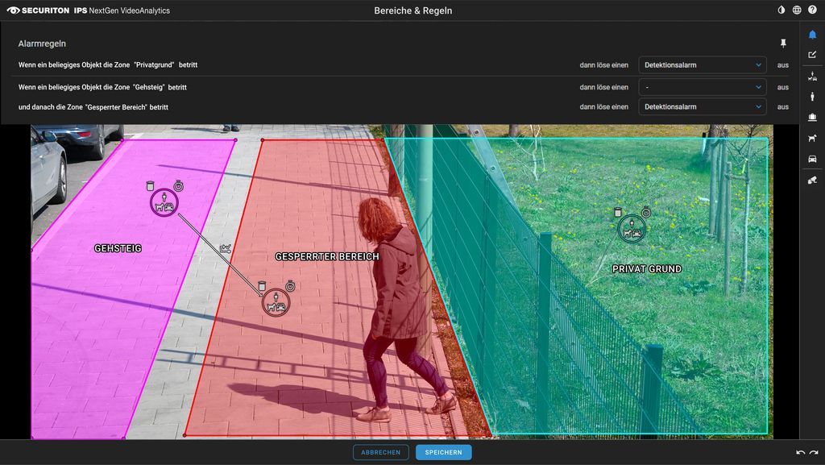
Task: Open timer settings for Privat Grund zone
Action: coord(645,212)
